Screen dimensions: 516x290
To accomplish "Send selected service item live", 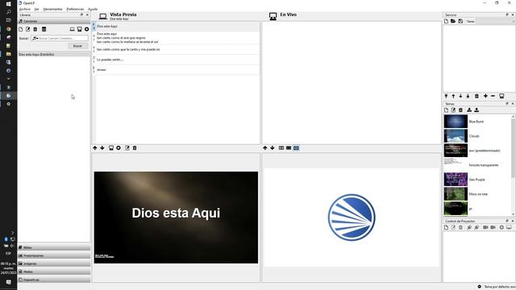I will click(x=501, y=96).
